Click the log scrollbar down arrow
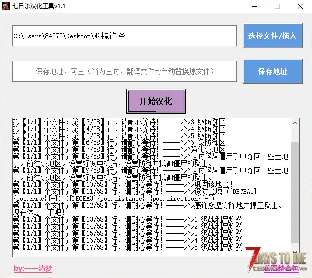The height and width of the screenshot is (278, 312). 295,253
